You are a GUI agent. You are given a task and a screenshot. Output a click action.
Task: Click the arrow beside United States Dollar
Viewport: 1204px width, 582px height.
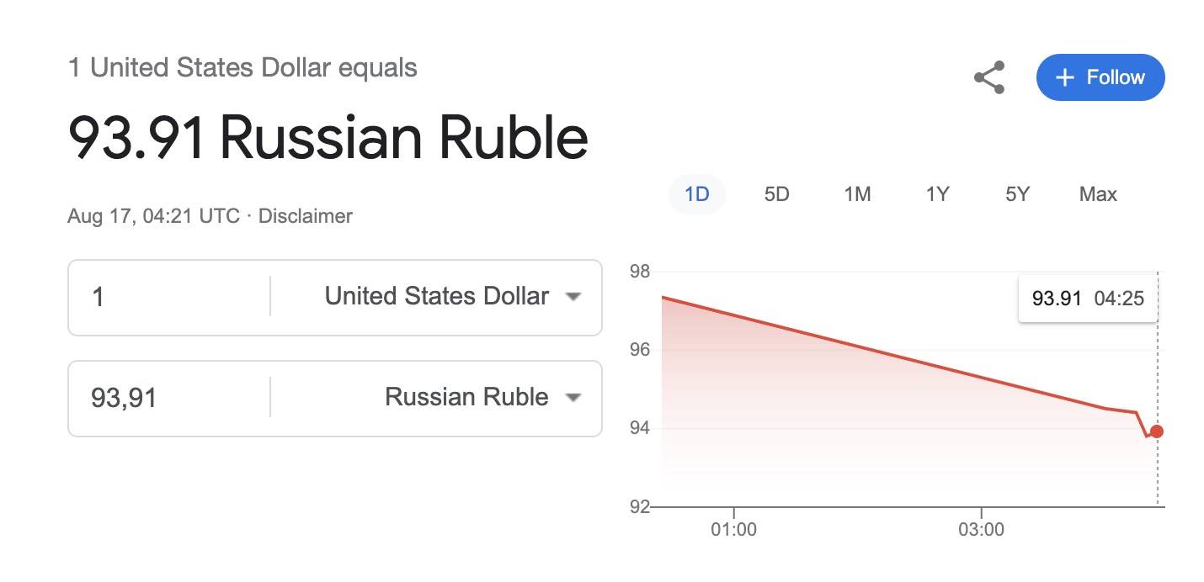click(573, 297)
